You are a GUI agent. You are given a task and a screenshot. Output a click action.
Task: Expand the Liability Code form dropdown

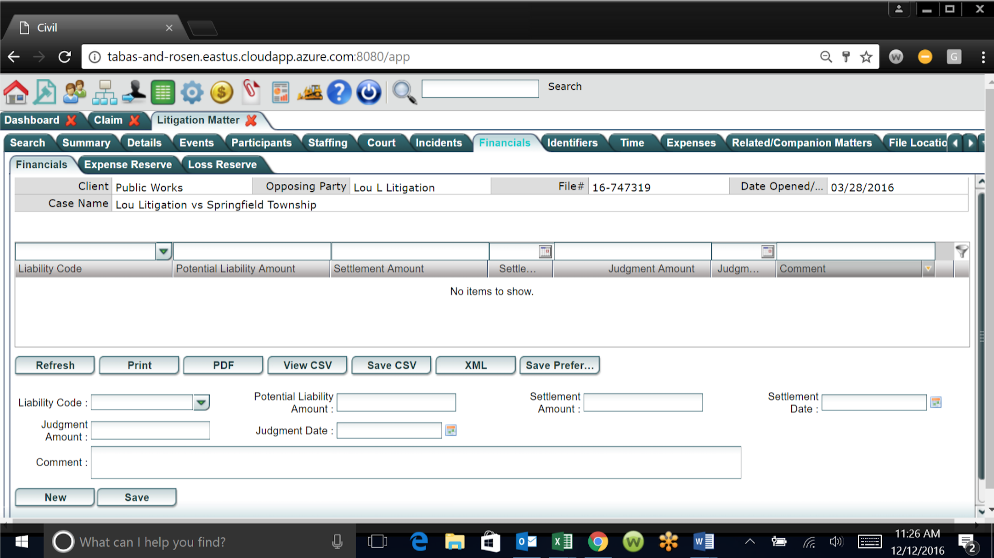coord(201,403)
